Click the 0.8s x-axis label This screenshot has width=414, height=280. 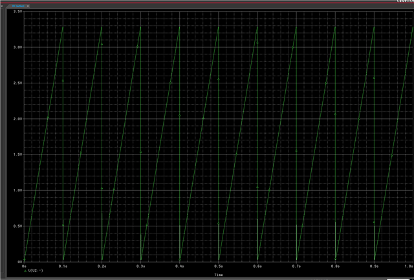click(335, 266)
